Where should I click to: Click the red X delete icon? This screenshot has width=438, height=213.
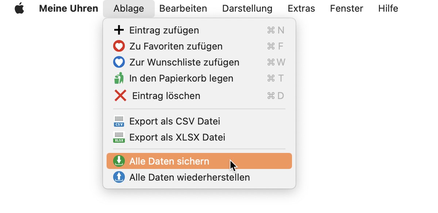coord(120,96)
